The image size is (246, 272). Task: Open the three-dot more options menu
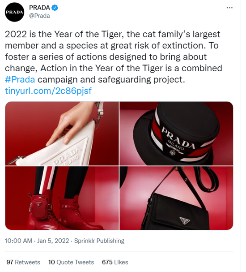[229, 8]
